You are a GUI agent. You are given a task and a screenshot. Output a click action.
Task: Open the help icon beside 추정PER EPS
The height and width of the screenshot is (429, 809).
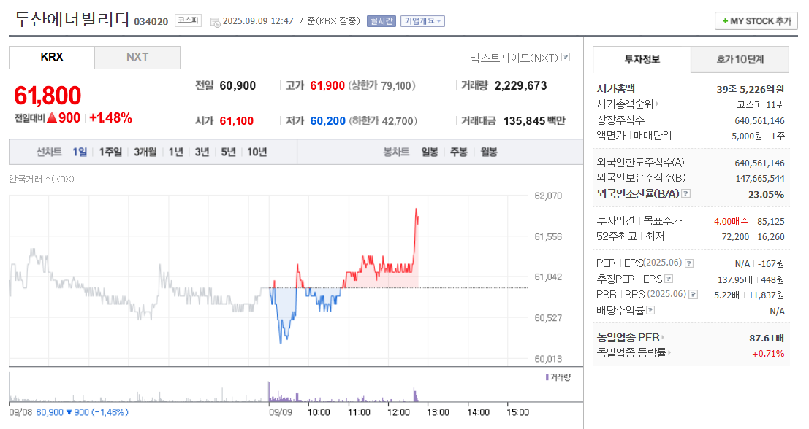click(669, 279)
